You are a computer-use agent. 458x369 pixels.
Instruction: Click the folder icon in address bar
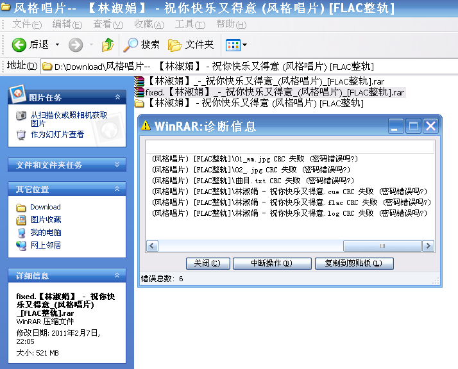point(47,67)
